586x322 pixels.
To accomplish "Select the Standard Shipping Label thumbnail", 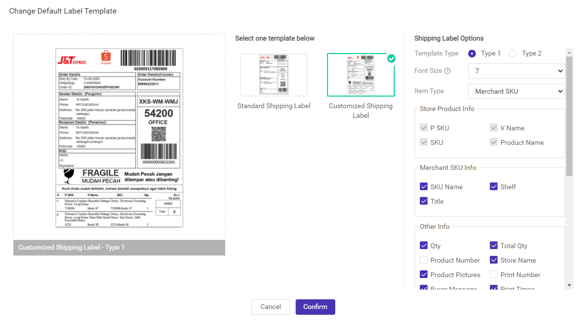I will [x=274, y=75].
